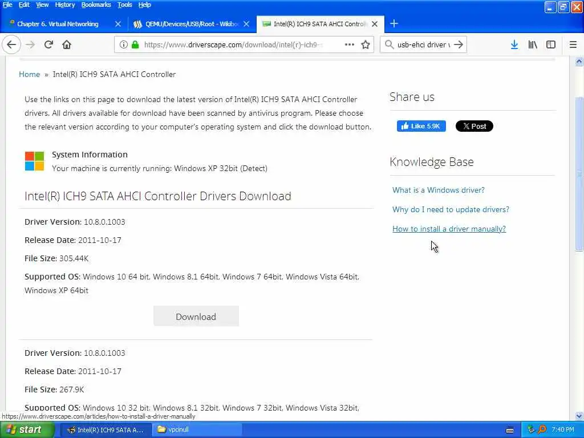This screenshot has height=438, width=584.
Task: Reload the current page
Action: coord(48,44)
